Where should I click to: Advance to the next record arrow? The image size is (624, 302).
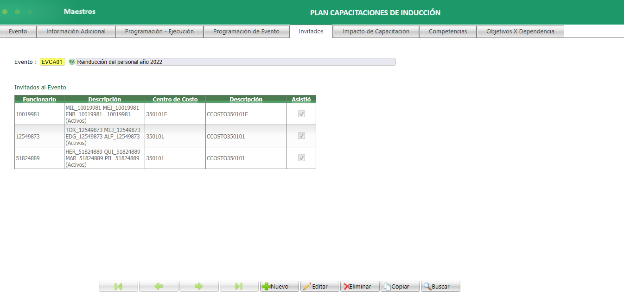coord(199,286)
